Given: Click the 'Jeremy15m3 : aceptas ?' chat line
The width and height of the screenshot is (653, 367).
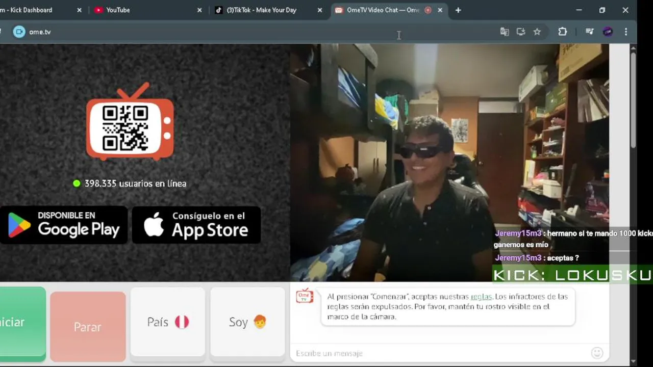Looking at the screenshot, I should pos(537,258).
